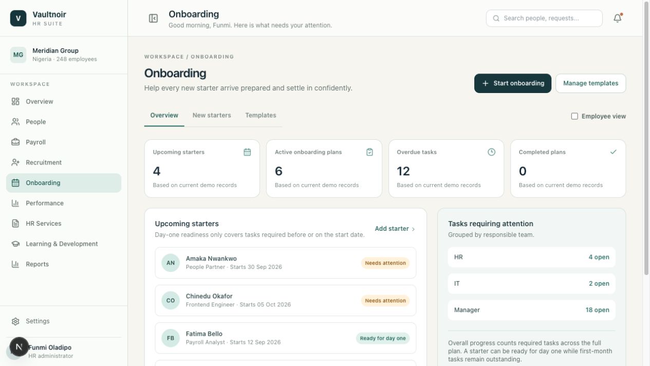This screenshot has height=366, width=650.
Task: Click Needs attention badge for Chinedu Okafor
Action: pyautogui.click(x=385, y=301)
